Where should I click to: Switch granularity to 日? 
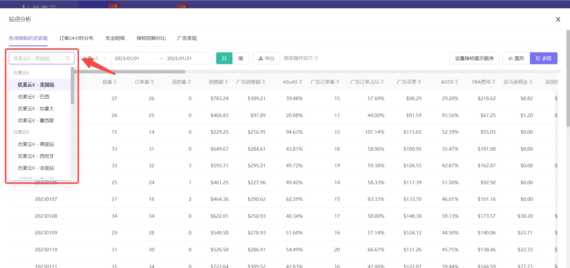[224, 58]
